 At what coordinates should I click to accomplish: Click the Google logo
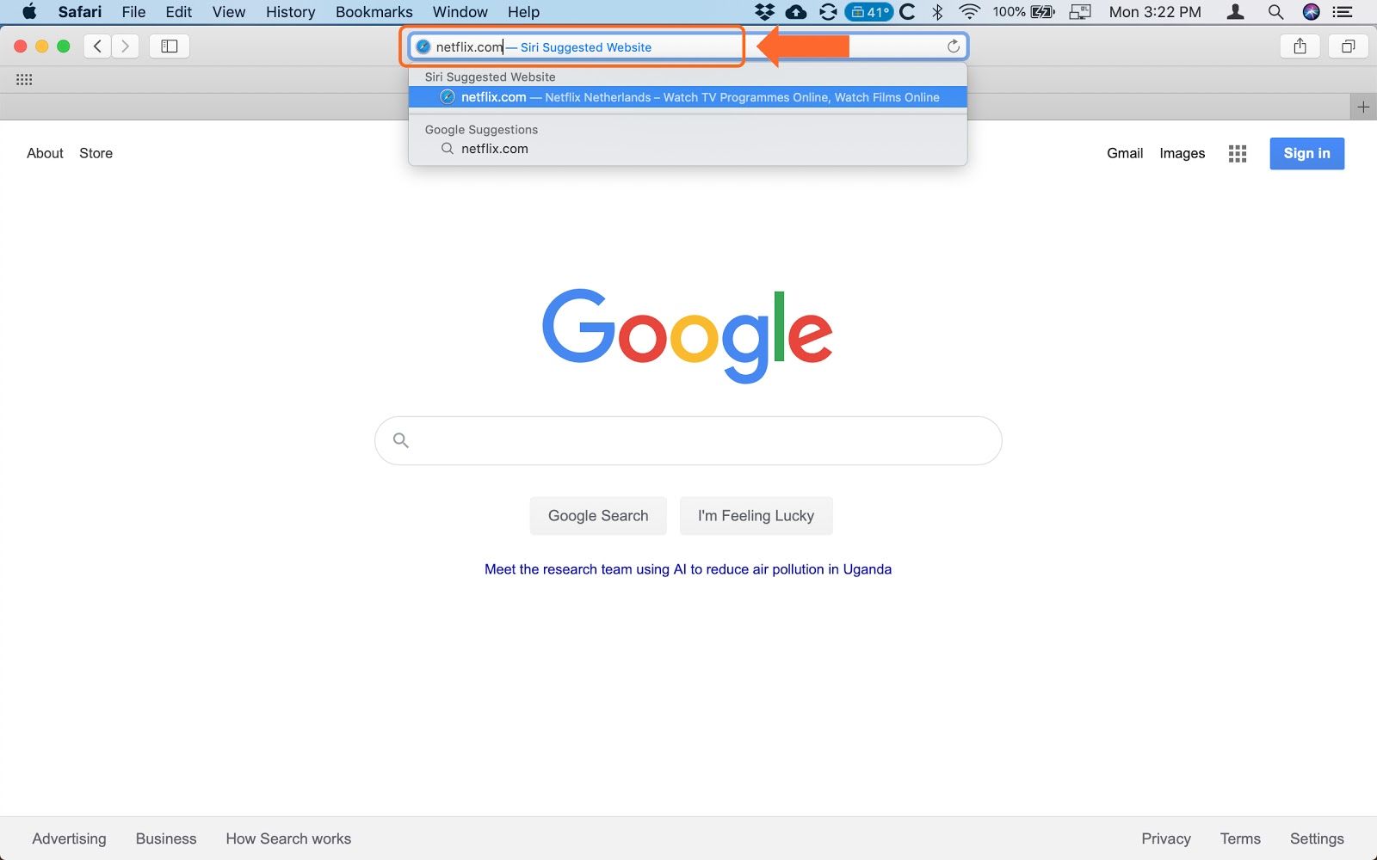pyautogui.click(x=688, y=335)
